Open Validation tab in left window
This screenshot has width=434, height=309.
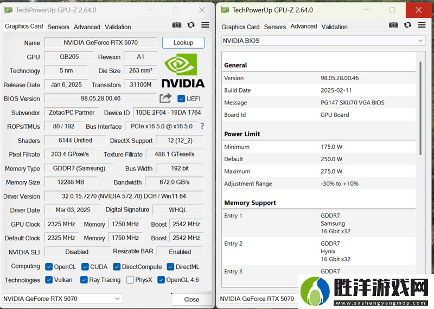[x=118, y=27]
